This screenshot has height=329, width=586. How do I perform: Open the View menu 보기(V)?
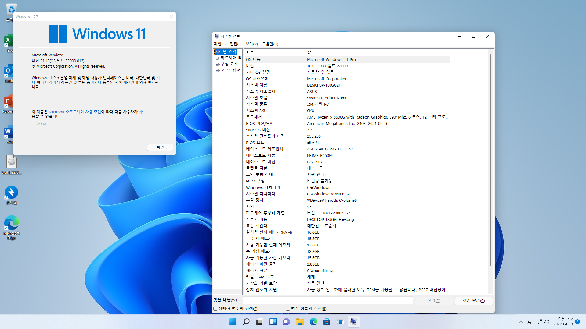251,44
